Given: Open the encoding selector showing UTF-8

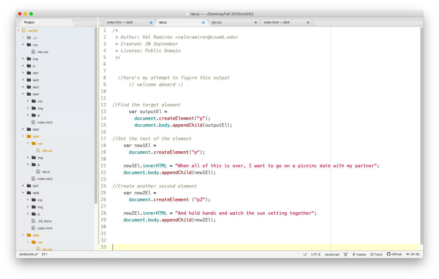Looking at the screenshot, I should coord(316,254).
